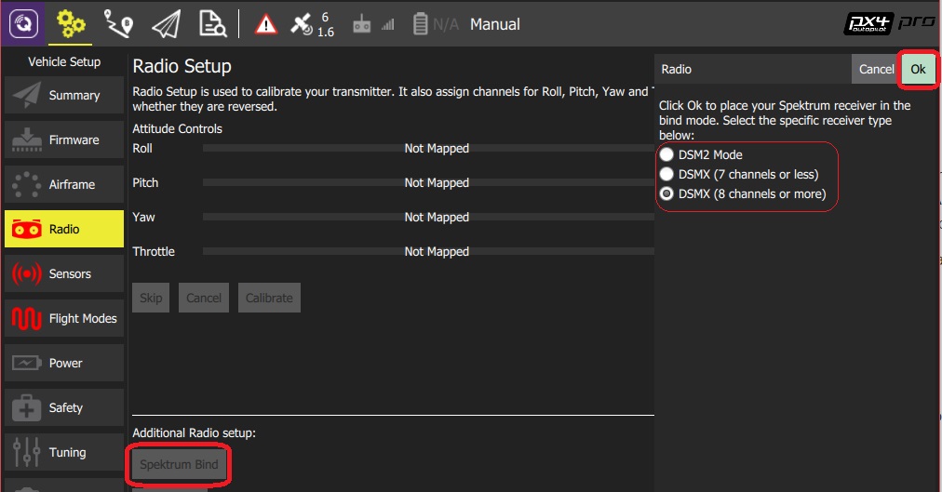Click the red warning triangle icon
Screen dimensions: 942x492
point(266,25)
